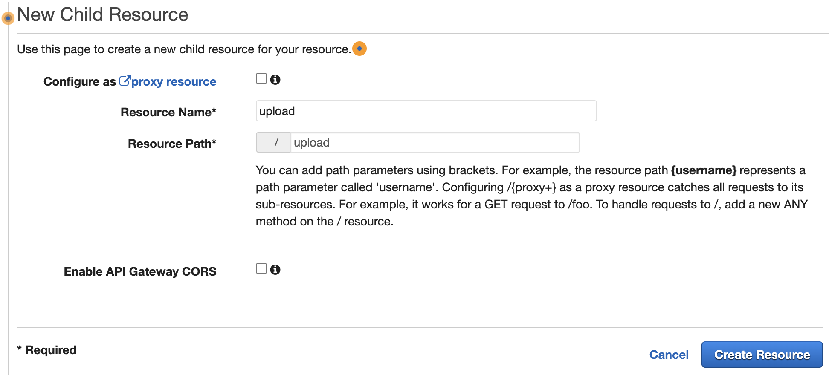Click the Resource Path label
This screenshot has width=829, height=375.
click(x=171, y=144)
